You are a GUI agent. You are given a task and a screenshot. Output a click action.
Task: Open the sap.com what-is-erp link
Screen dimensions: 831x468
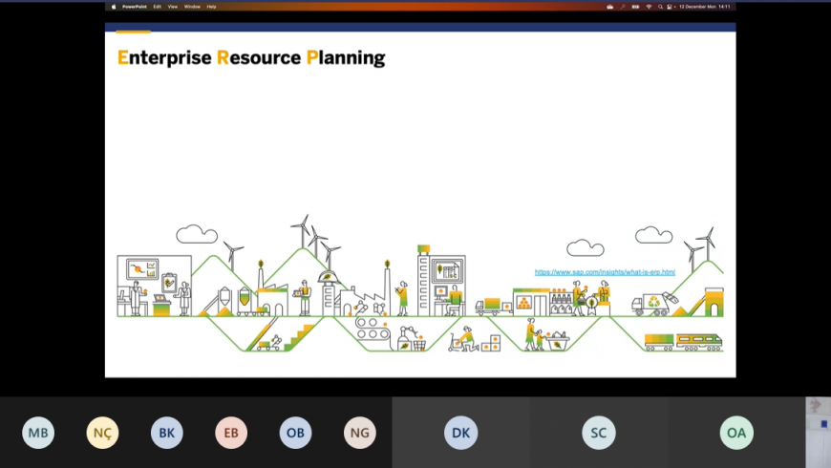(605, 272)
